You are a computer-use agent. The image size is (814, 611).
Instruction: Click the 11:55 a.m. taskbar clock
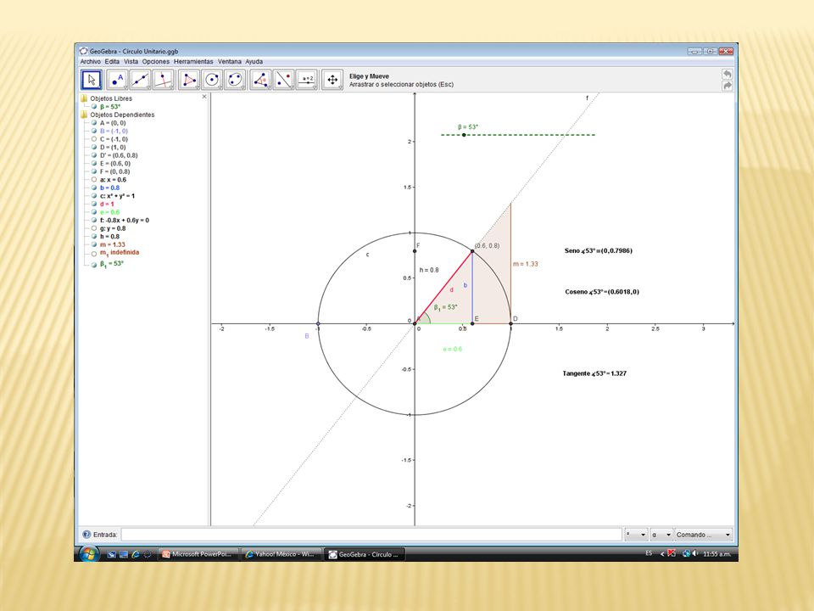point(717,554)
